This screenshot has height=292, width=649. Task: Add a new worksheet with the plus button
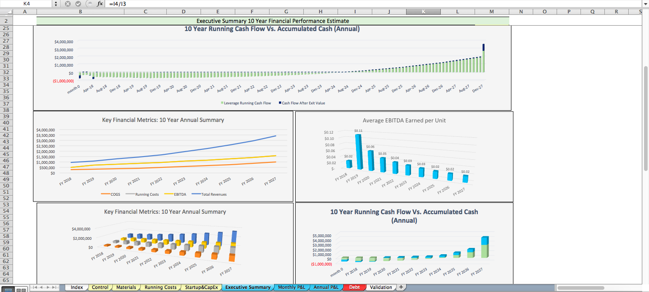pyautogui.click(x=400, y=287)
